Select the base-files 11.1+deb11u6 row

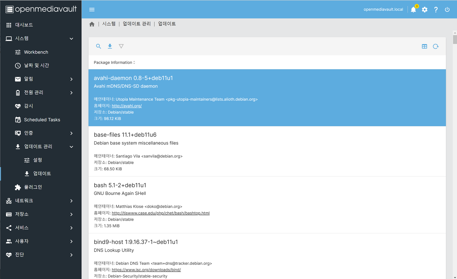267,151
